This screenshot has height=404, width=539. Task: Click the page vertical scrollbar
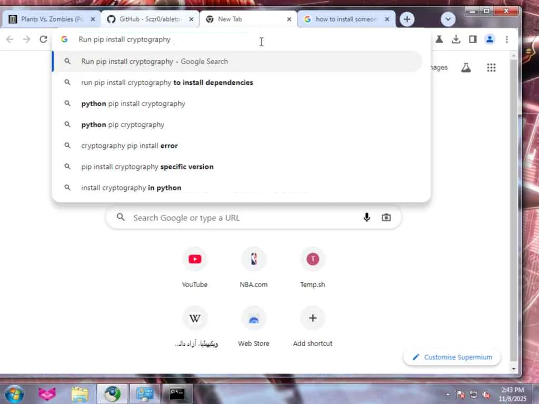click(x=514, y=209)
